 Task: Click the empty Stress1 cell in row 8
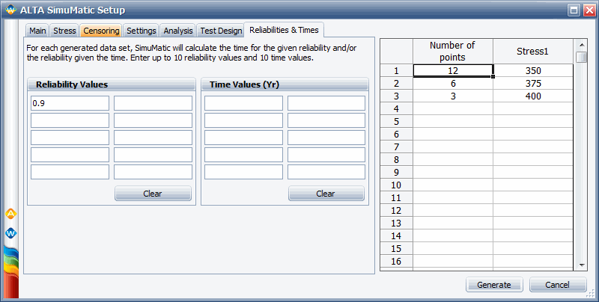533,159
